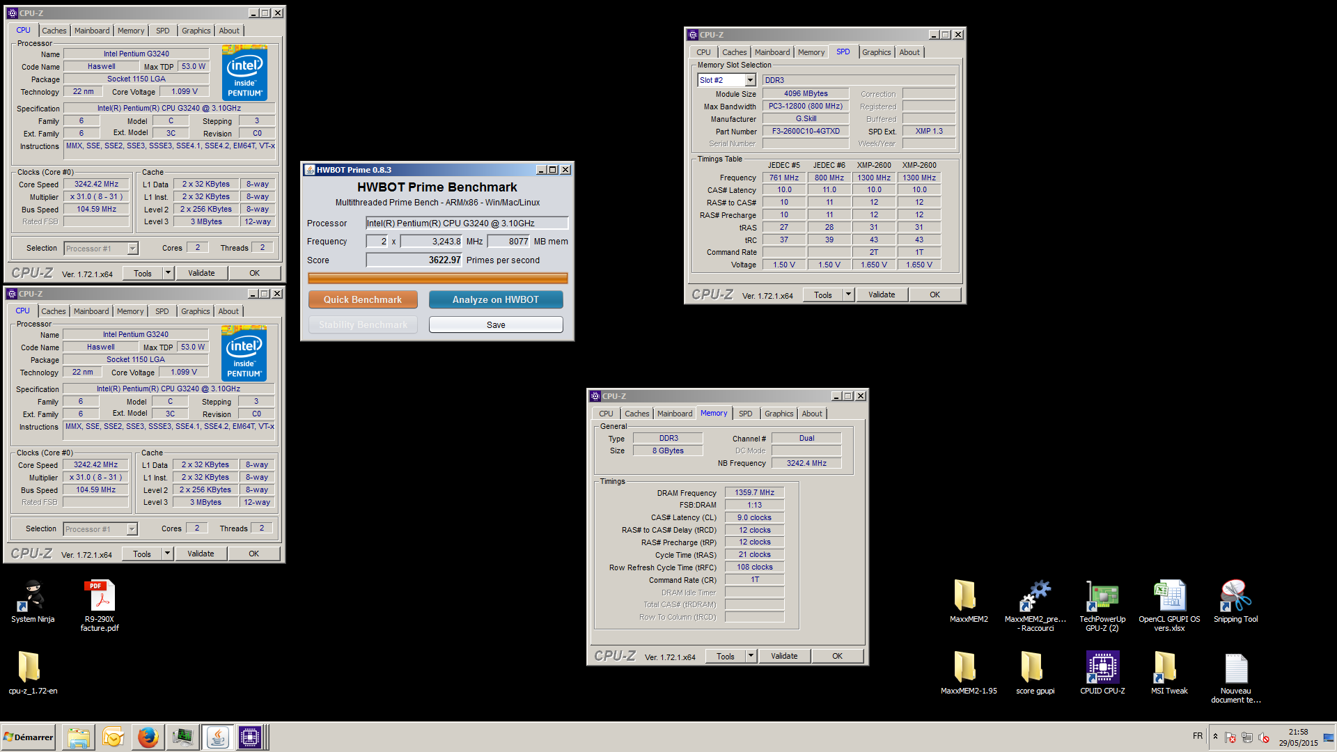Viewport: 1337px width, 752px height.
Task: Click the HWBOT Score field showing 3622.97
Action: [414, 260]
